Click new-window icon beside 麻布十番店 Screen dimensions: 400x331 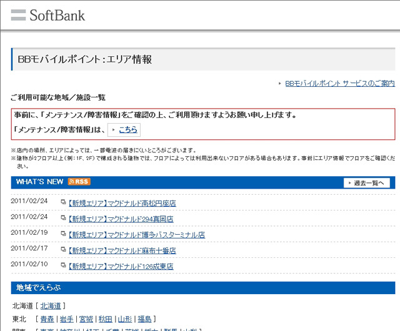coord(63,249)
